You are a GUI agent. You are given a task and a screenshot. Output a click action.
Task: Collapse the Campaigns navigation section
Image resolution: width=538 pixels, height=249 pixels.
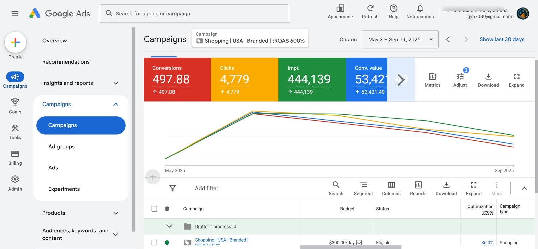point(116,104)
